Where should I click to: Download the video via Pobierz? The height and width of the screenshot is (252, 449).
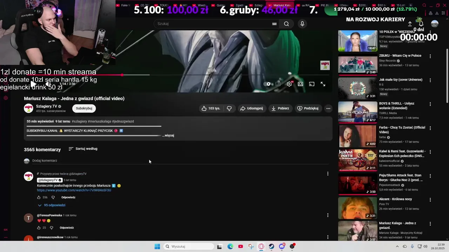click(x=280, y=108)
